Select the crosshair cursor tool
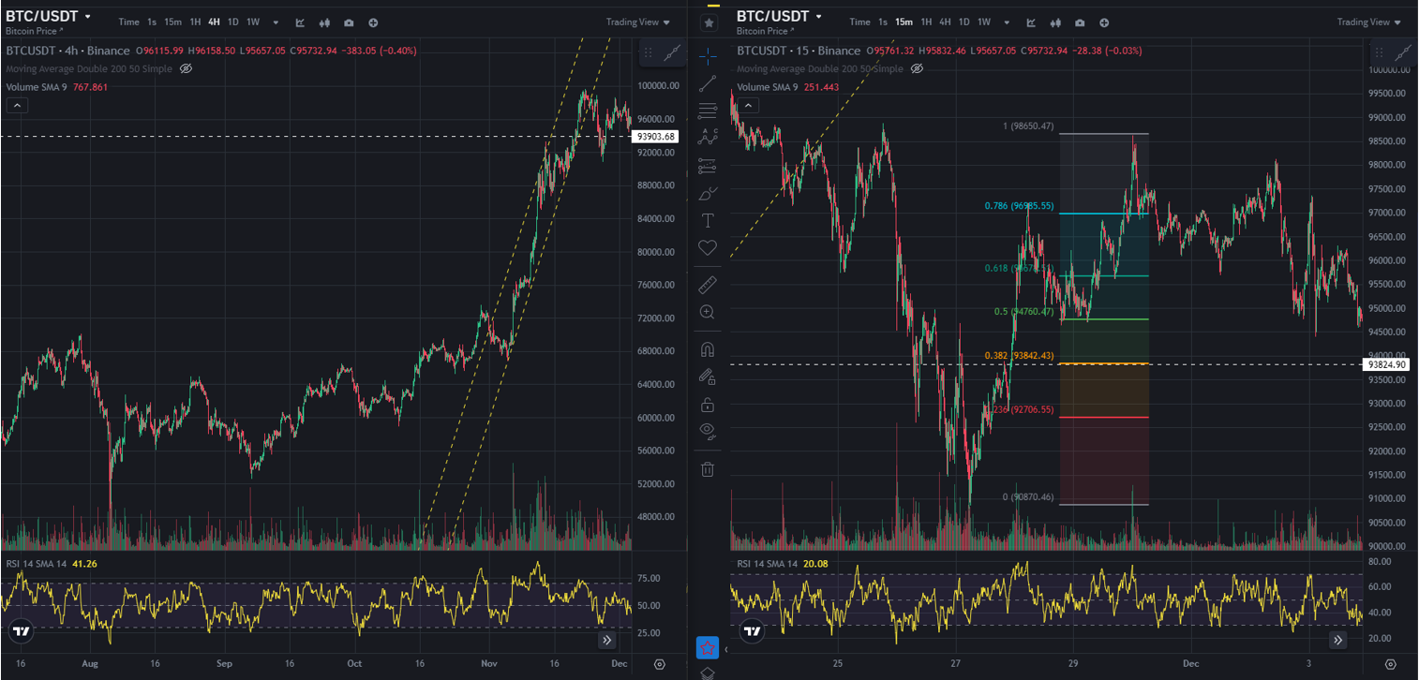The height and width of the screenshot is (680, 1419). tap(708, 54)
